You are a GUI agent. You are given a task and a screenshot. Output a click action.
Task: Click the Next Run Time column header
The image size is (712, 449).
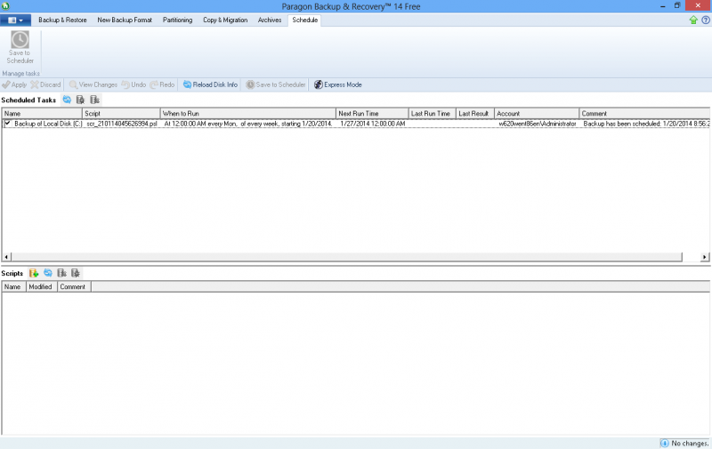(x=372, y=114)
